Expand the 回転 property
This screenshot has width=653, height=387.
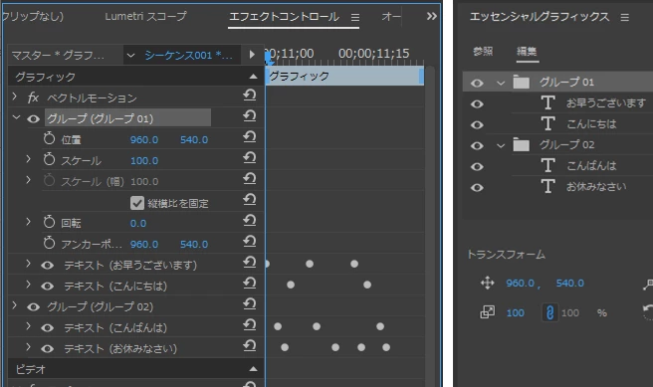coord(28,222)
